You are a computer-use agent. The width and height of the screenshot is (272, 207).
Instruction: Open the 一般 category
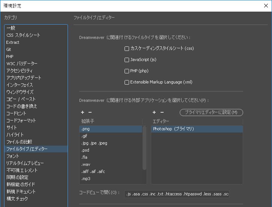tap(36, 28)
